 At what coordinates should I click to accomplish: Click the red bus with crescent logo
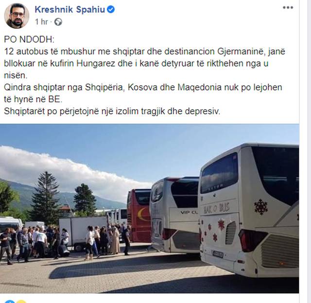(139, 215)
